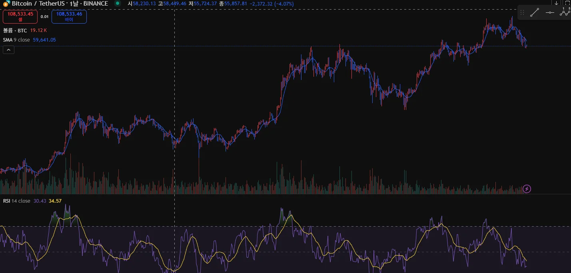Select the SMA 9 close indicator label
Screen dimensions: 571x273
click(x=16, y=40)
